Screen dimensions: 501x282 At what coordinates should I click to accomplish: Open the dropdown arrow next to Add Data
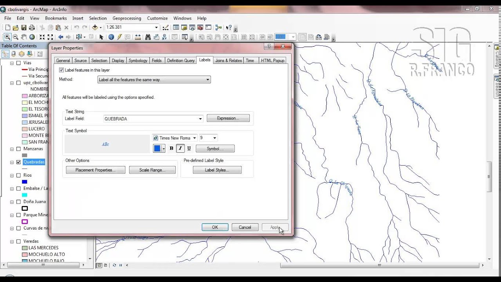(101, 27)
